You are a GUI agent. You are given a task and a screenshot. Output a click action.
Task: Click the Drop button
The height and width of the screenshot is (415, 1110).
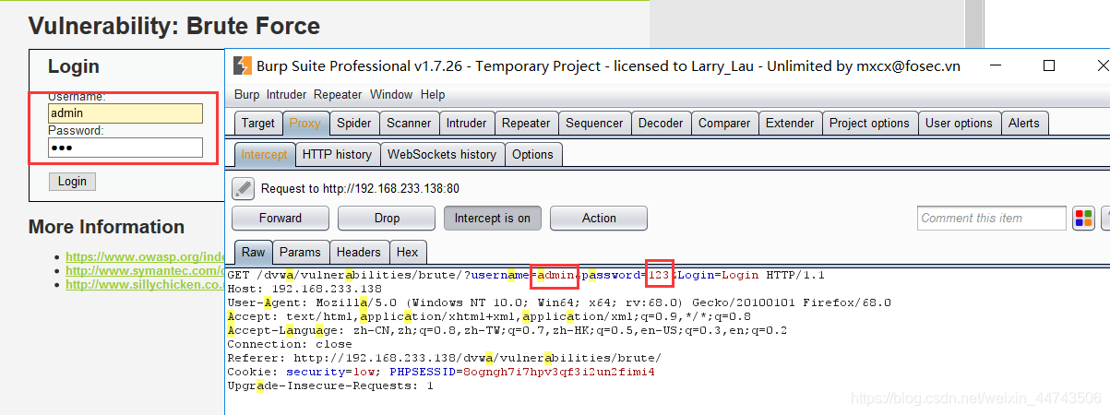tap(388, 219)
